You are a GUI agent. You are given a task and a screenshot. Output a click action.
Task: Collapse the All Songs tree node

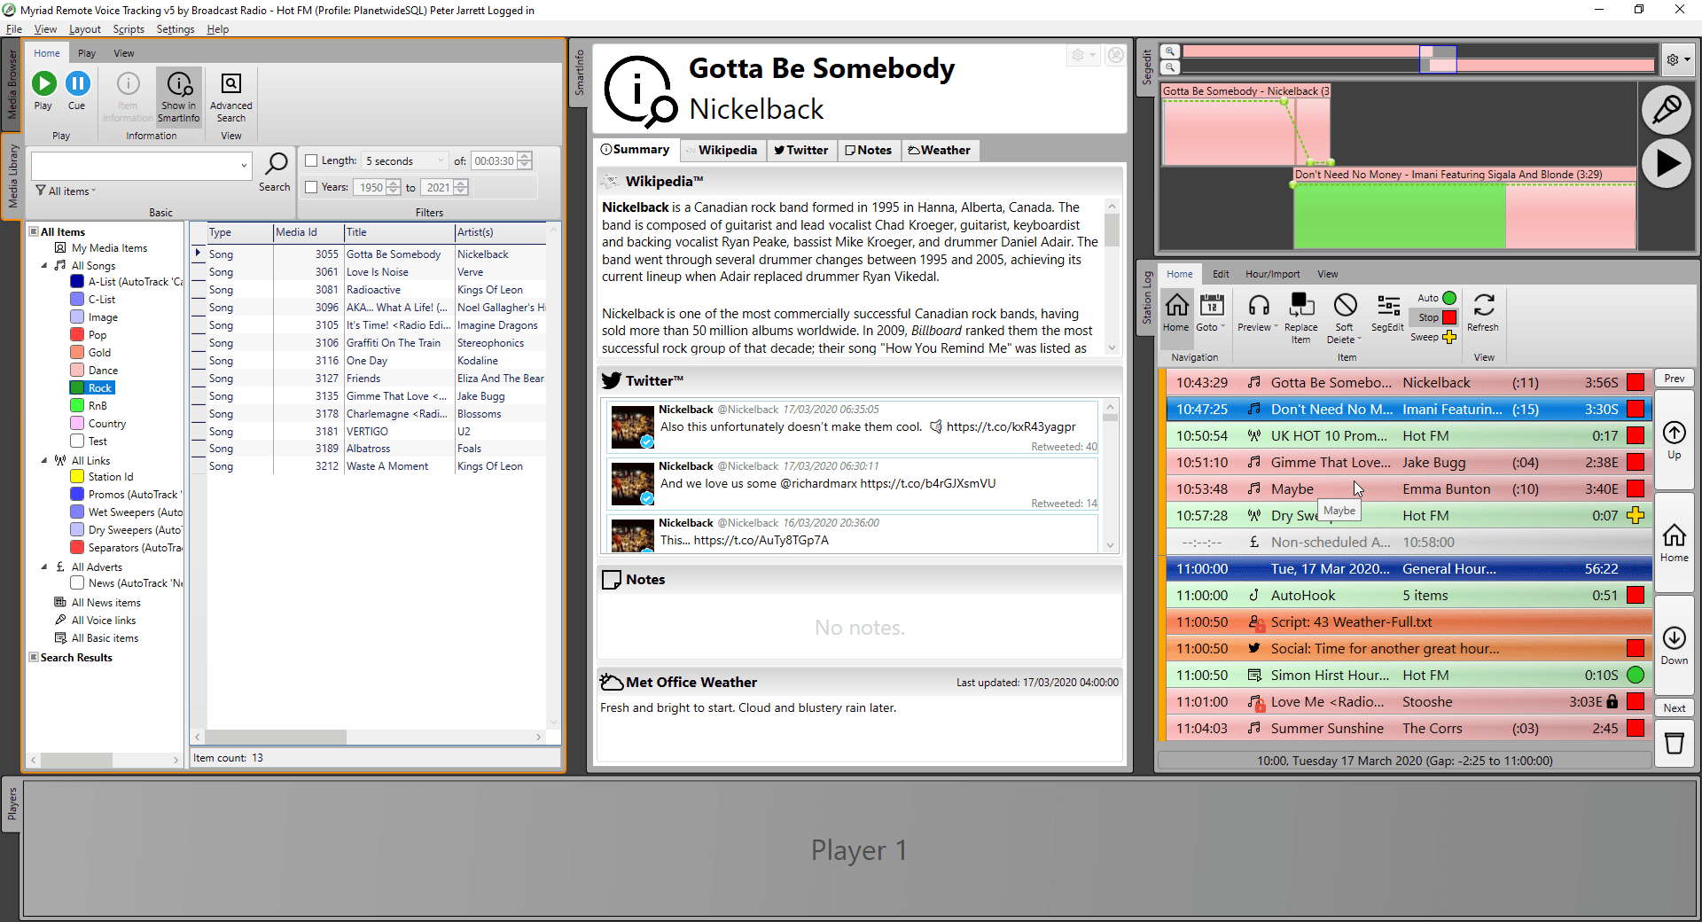point(44,265)
